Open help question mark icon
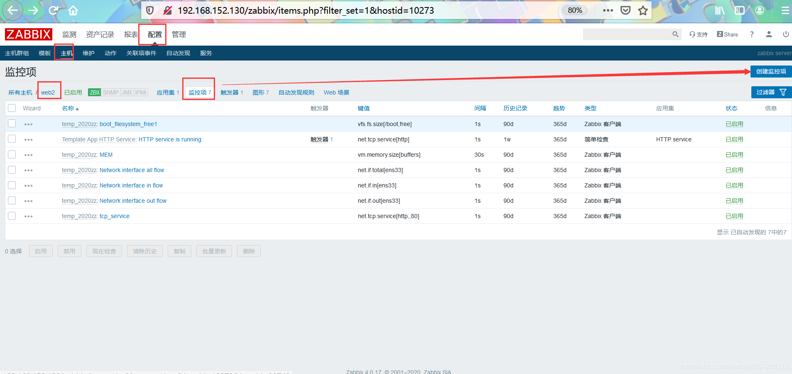The height and width of the screenshot is (374, 792). coord(752,34)
